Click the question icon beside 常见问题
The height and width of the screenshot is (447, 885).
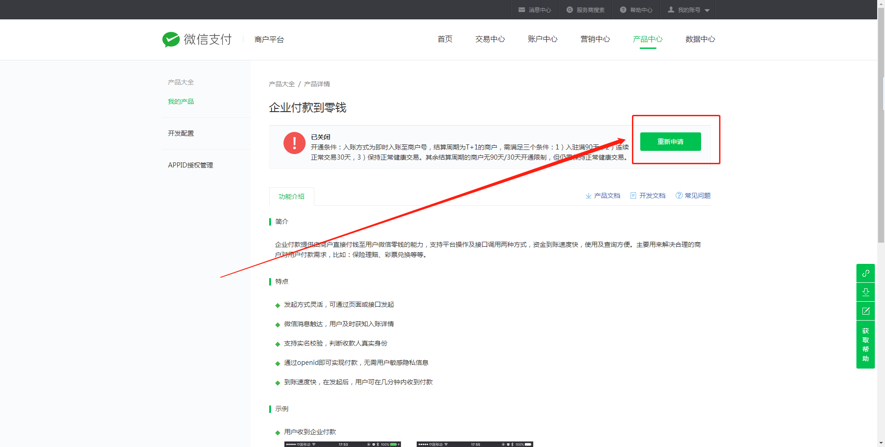[679, 196]
